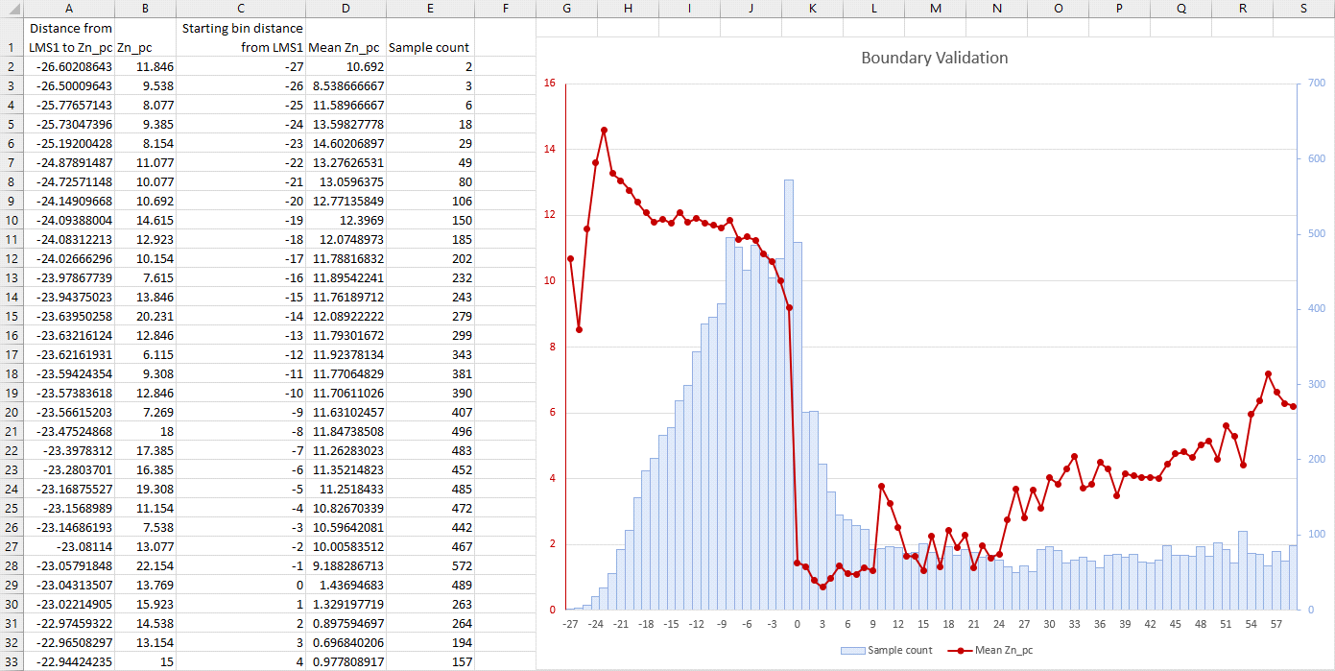Click the highest red data point on line
This screenshot has width=1335, height=671.
tap(604, 130)
